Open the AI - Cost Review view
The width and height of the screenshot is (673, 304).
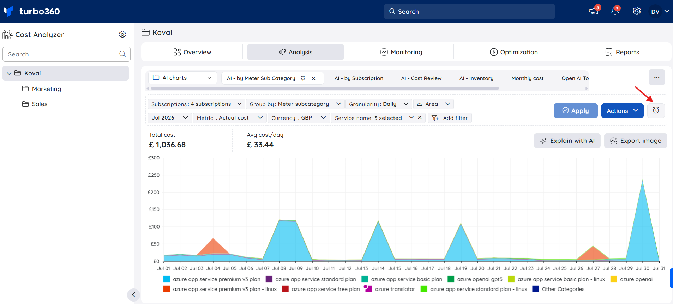click(x=421, y=78)
